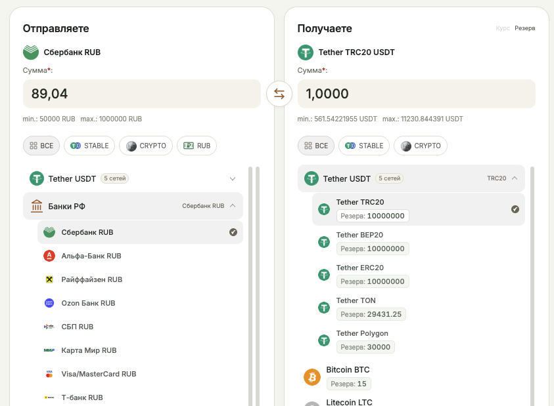
Task: Choose Карта Мир RUB as send method
Action: 140,350
